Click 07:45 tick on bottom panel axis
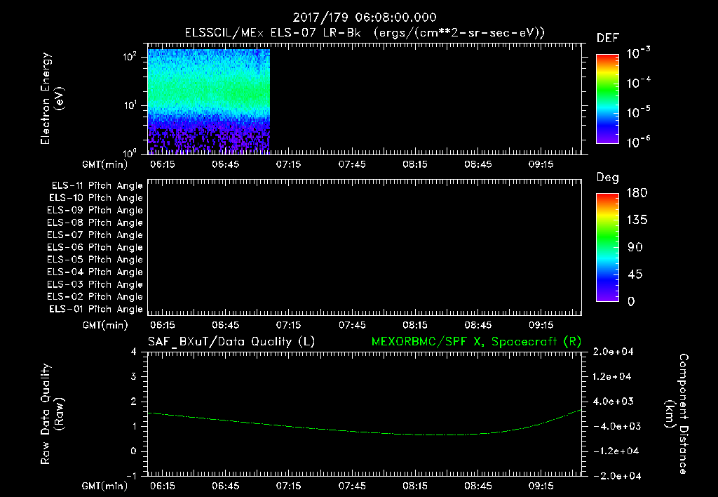The image size is (718, 497). (352, 486)
